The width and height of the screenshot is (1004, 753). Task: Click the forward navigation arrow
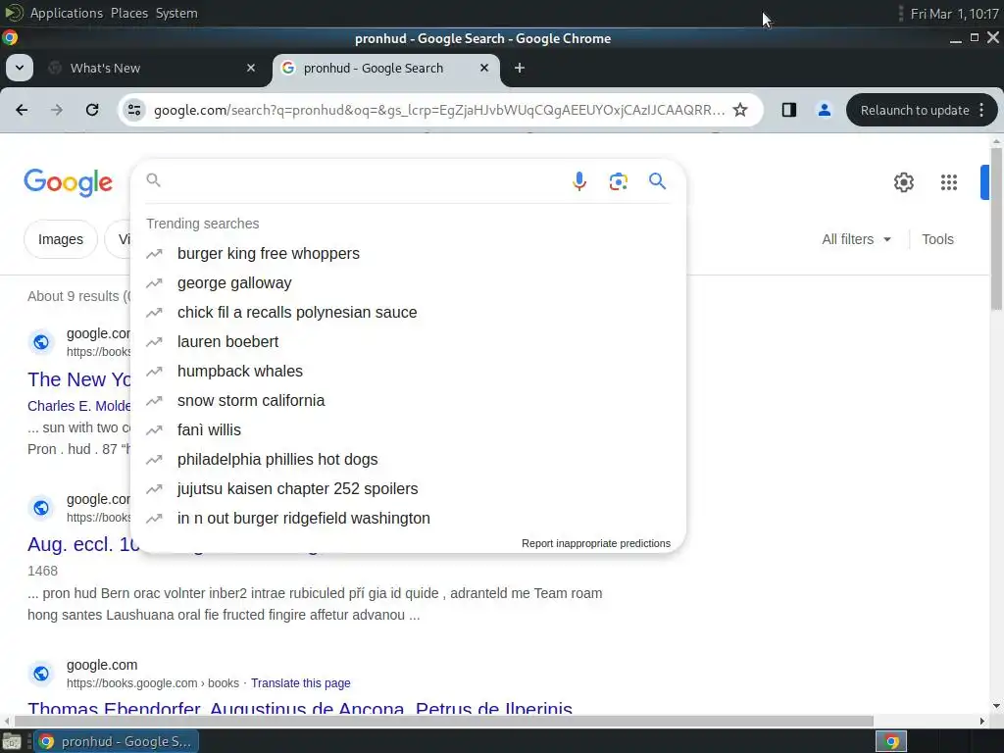(57, 110)
